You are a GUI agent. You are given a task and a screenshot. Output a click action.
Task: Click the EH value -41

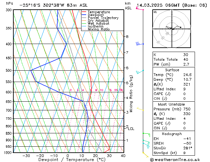pos(187,139)
